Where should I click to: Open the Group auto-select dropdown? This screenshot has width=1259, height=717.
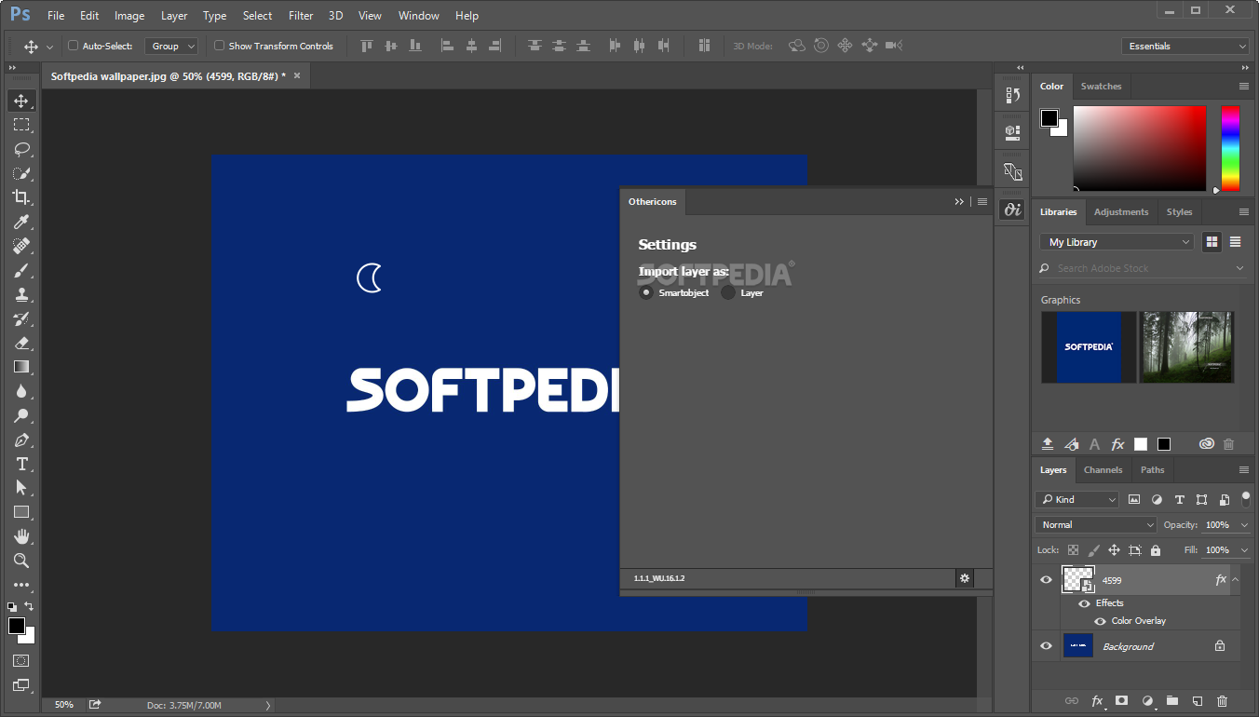(x=171, y=46)
